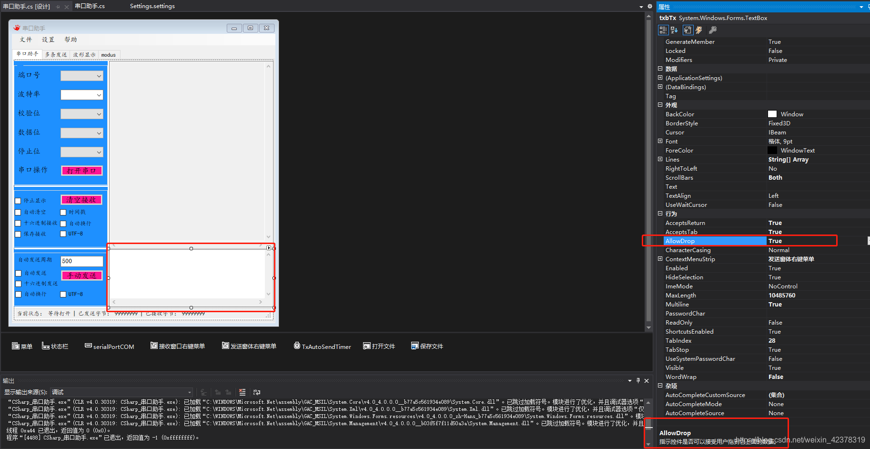Check the 十六进制发送 checkbox
The height and width of the screenshot is (449, 870).
click(x=19, y=284)
